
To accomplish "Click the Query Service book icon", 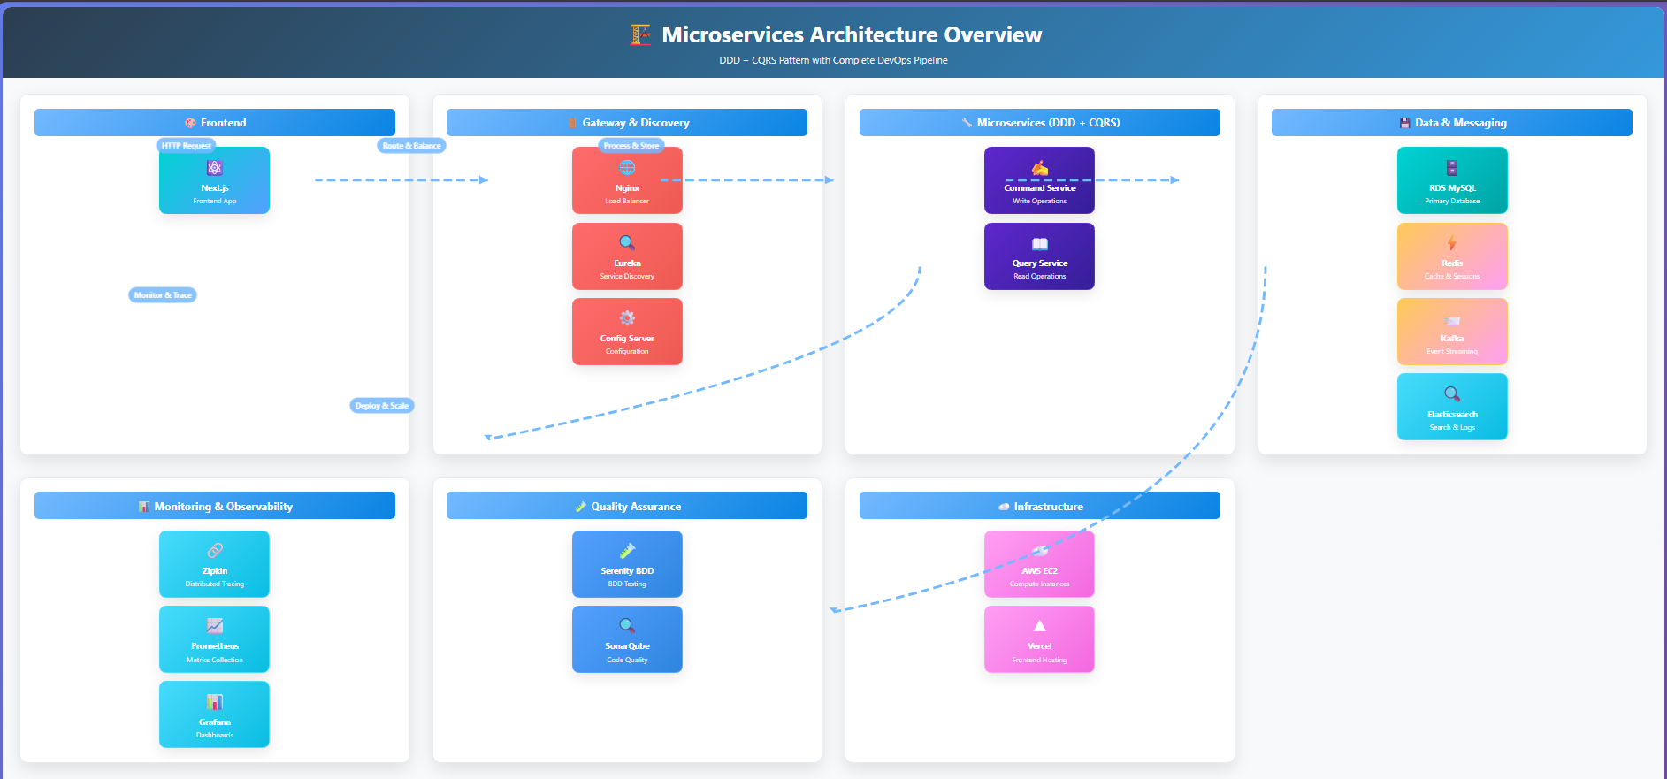I will pos(1040,244).
